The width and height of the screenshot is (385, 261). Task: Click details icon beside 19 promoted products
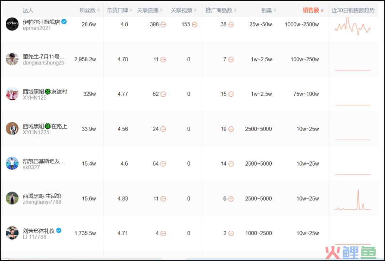click(x=231, y=129)
